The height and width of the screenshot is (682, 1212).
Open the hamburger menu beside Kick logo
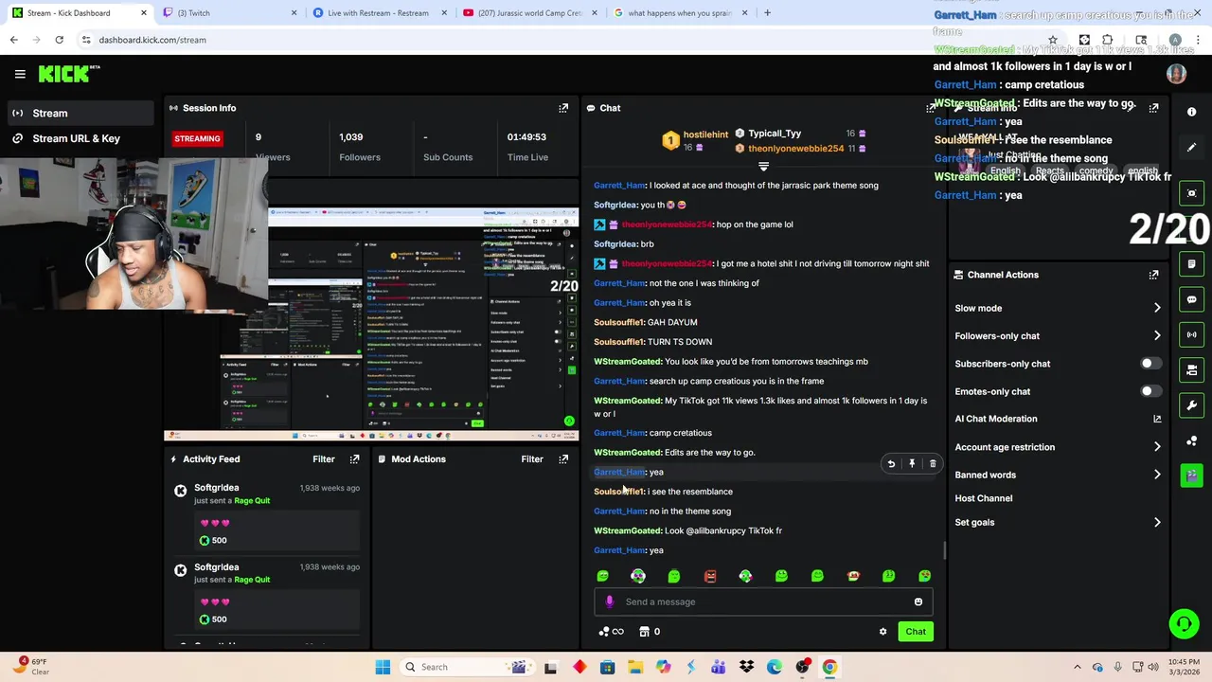click(x=20, y=74)
